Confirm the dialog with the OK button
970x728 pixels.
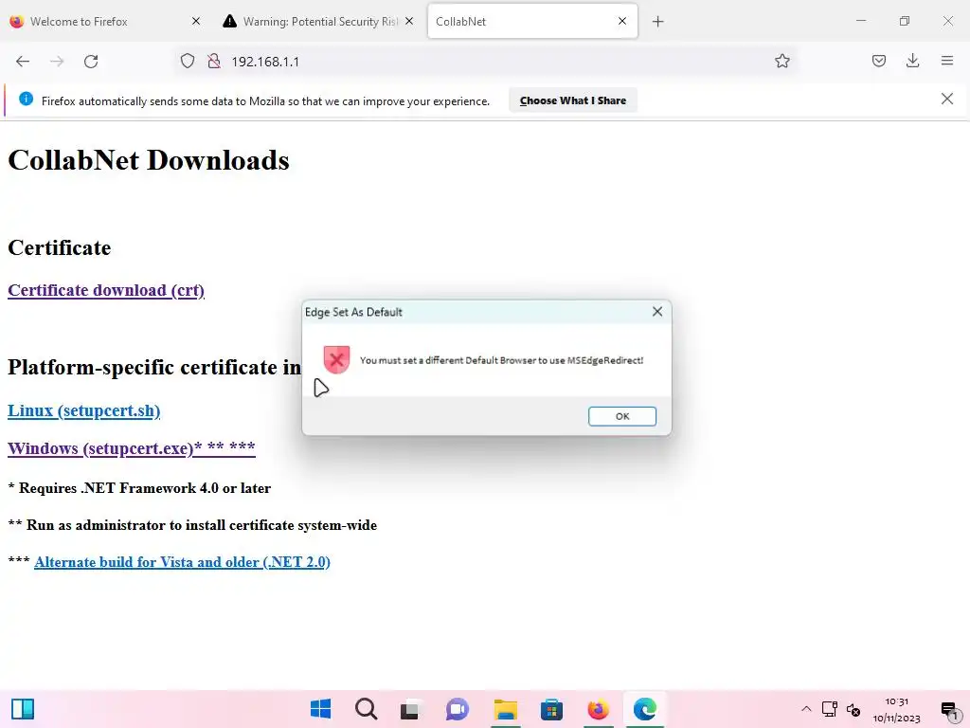621,416
